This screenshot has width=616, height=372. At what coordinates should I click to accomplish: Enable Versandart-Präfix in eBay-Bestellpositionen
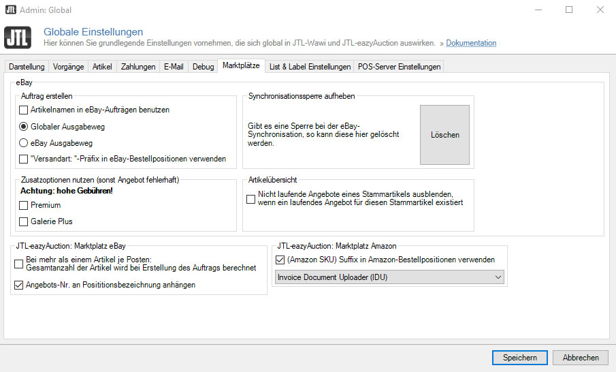24,159
